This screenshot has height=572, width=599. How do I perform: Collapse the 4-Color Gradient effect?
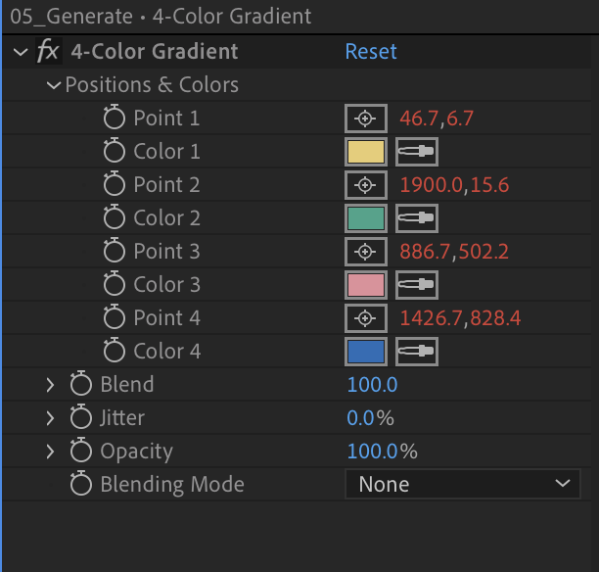(20, 52)
